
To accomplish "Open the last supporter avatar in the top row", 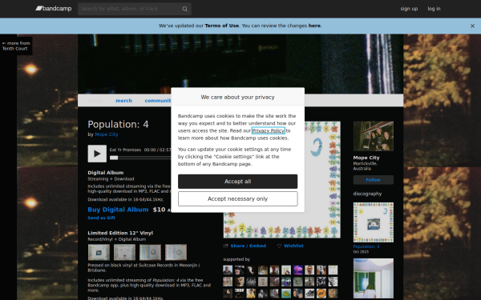I will click(333, 270).
